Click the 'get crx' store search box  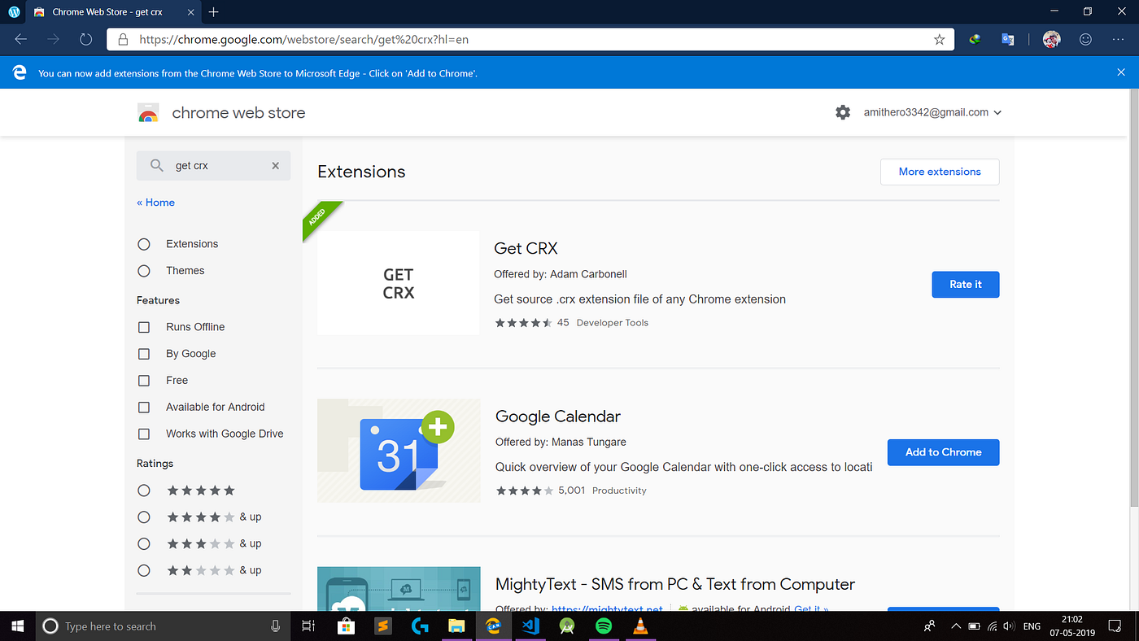(x=213, y=165)
